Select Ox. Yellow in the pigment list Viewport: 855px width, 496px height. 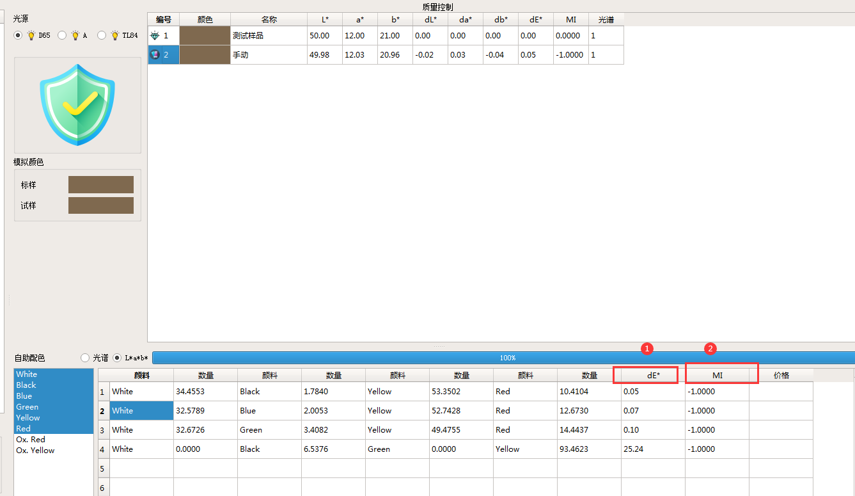35,451
